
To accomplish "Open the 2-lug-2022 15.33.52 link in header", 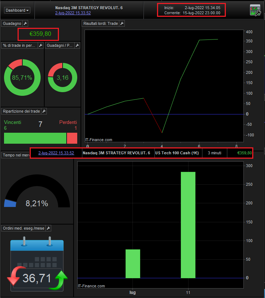I will (x=73, y=13).
